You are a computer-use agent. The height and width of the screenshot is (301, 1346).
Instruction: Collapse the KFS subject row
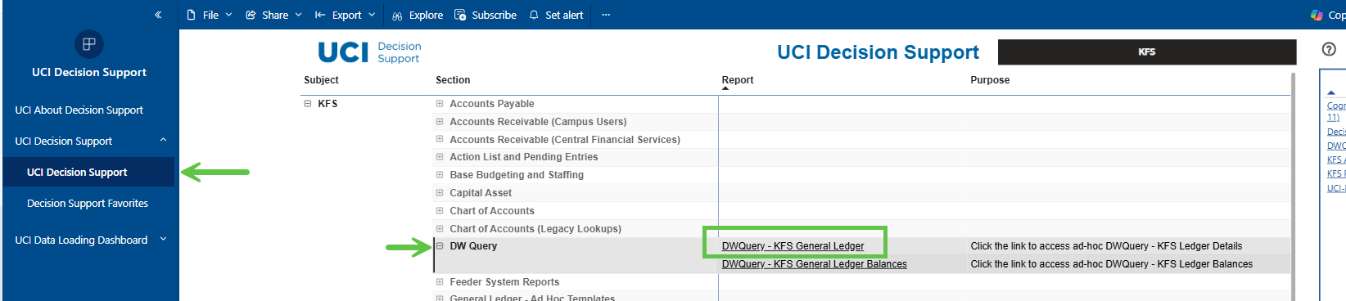click(x=308, y=104)
